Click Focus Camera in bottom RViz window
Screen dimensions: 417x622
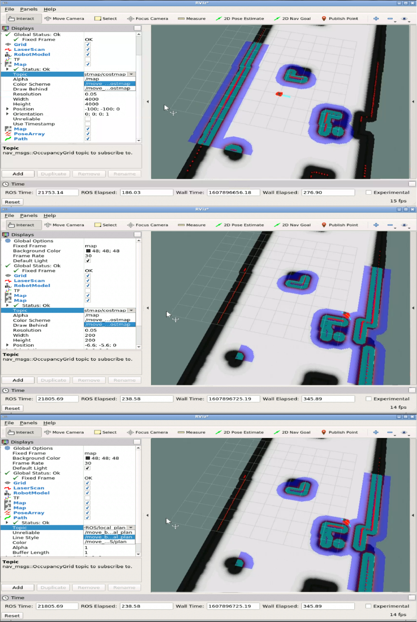(147, 432)
